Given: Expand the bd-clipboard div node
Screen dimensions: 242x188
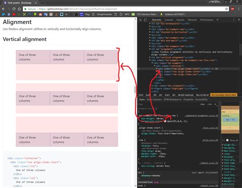Looking at the screenshot, I should pos(152,86).
